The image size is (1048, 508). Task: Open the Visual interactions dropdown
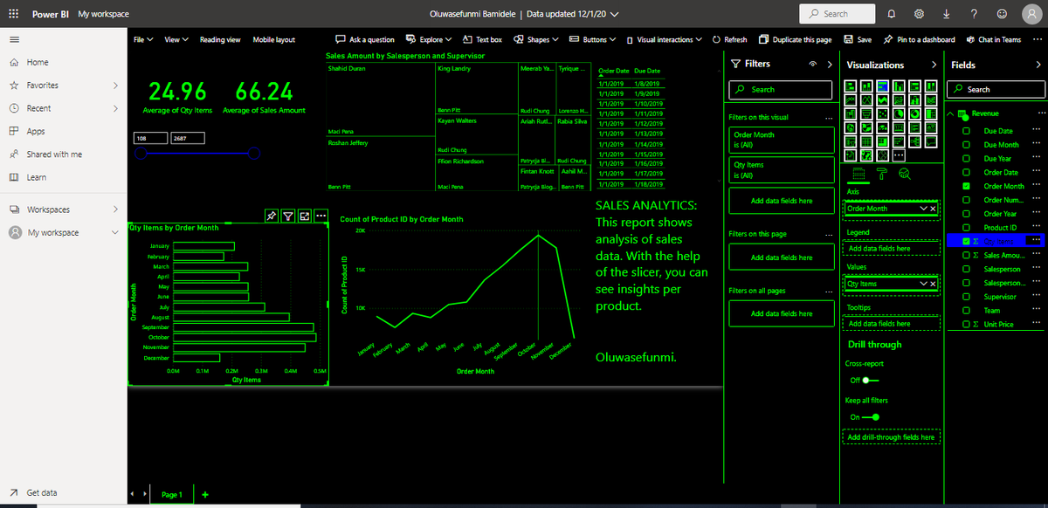click(665, 40)
